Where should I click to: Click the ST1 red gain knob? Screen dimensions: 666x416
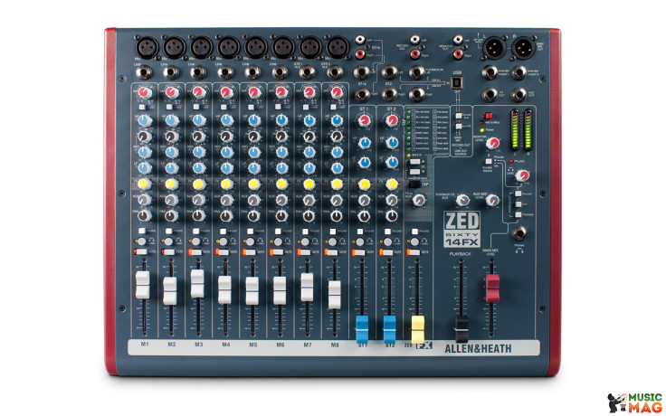pos(364,120)
